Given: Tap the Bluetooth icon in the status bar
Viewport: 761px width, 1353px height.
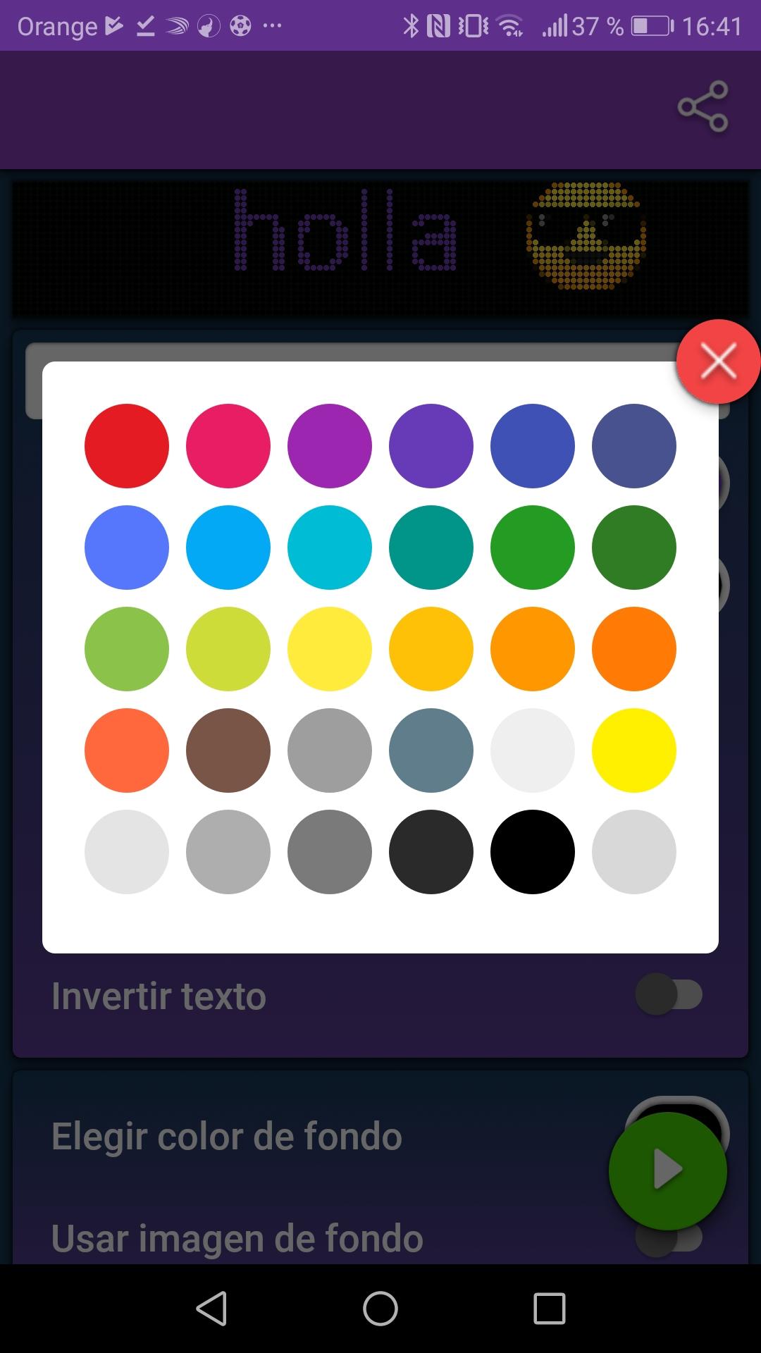Looking at the screenshot, I should pyautogui.click(x=411, y=26).
